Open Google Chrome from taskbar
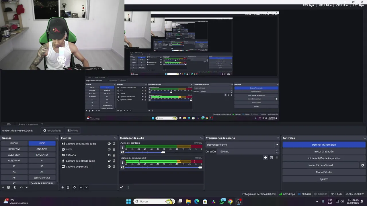 click(230, 201)
